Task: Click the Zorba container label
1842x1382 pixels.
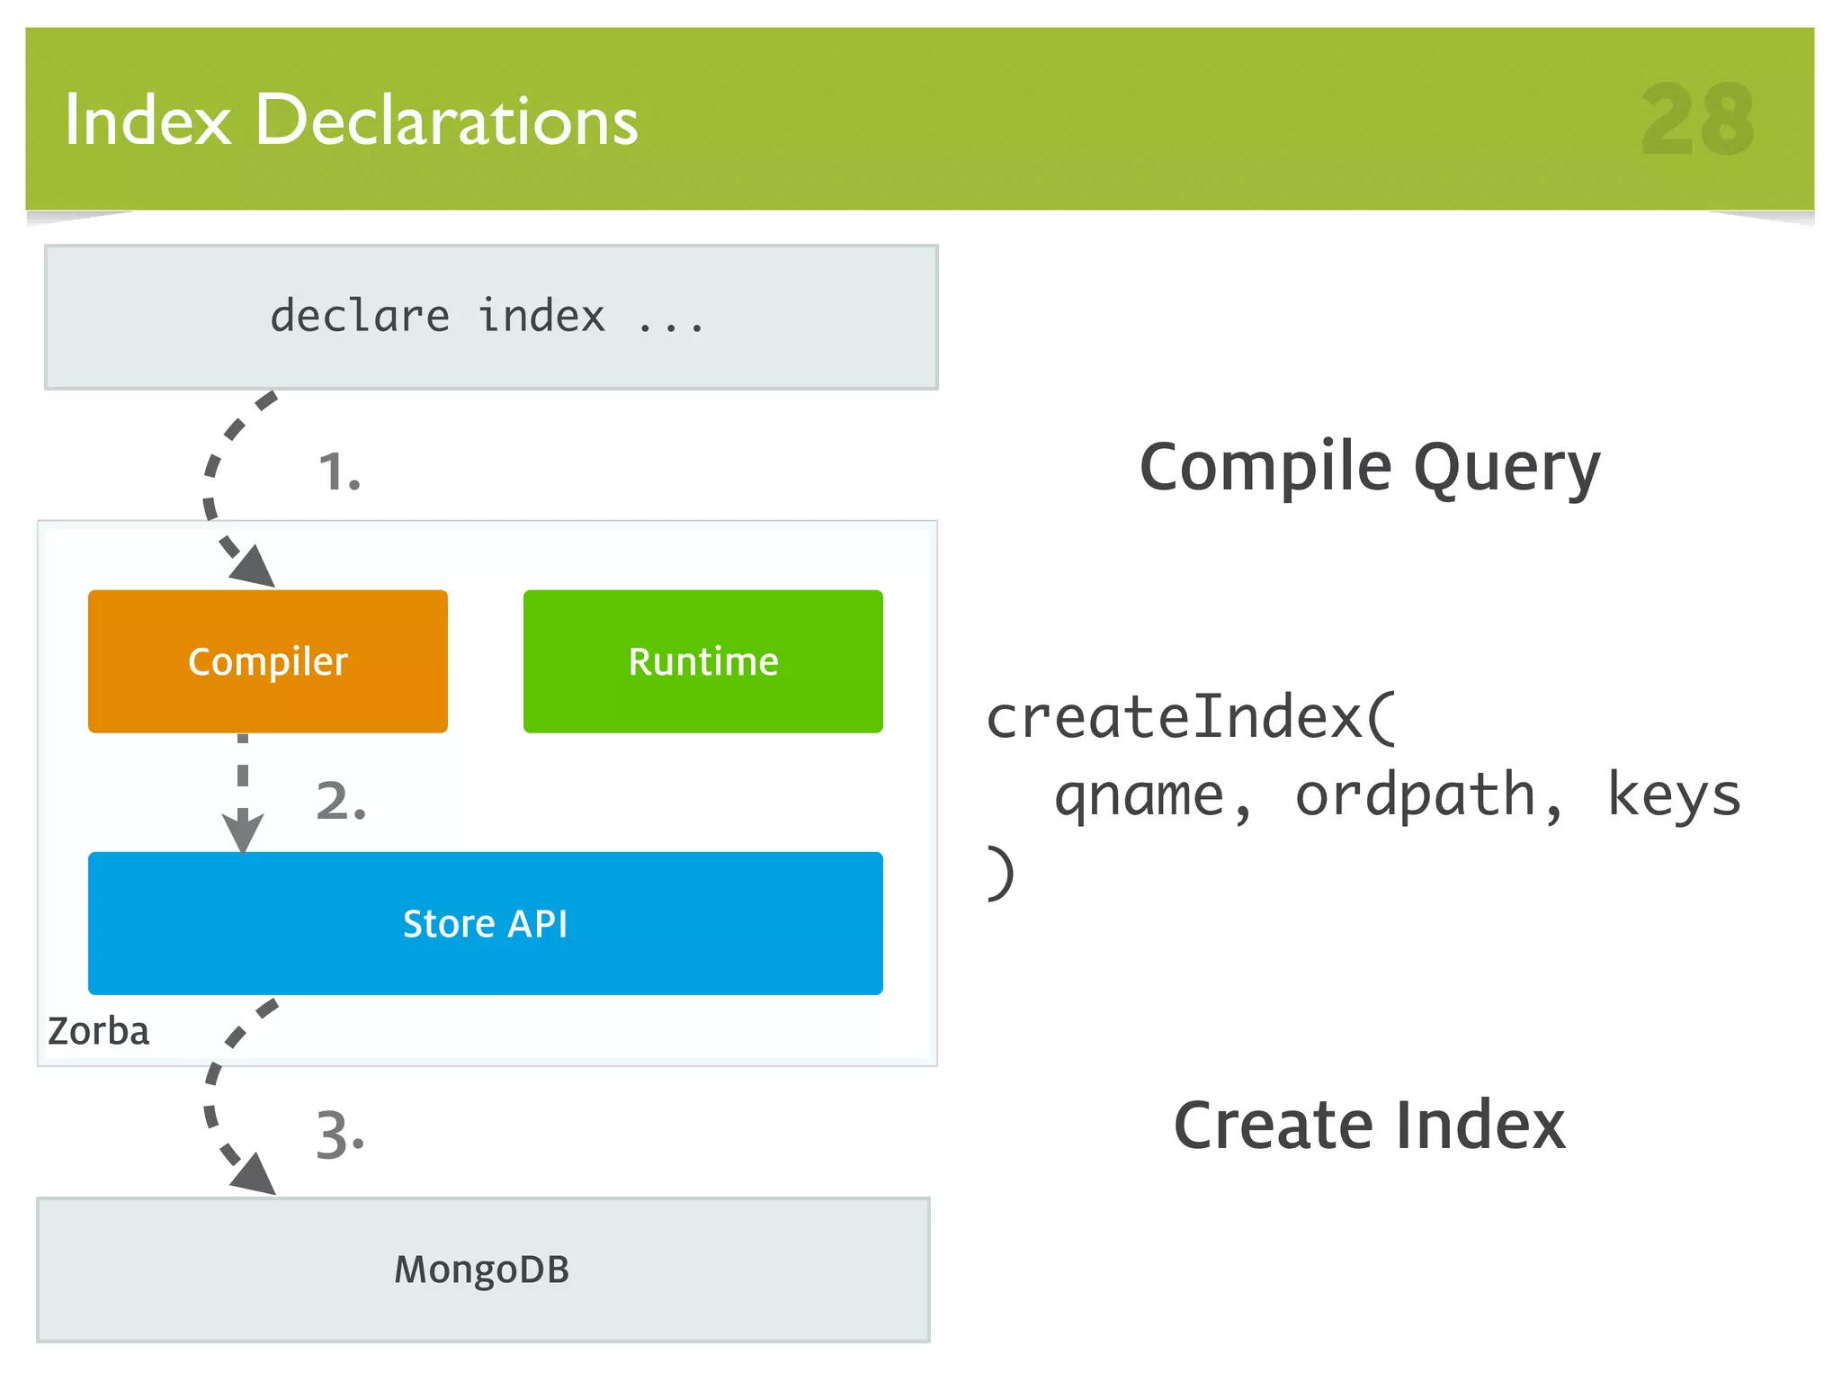Action: tap(98, 1031)
